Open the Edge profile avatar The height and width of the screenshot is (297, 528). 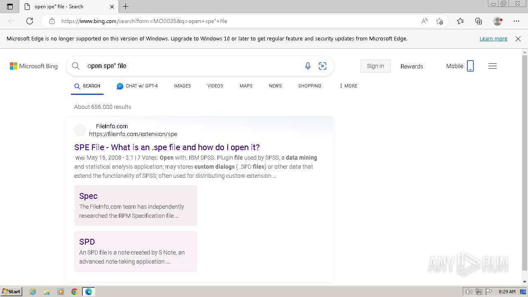click(498, 21)
